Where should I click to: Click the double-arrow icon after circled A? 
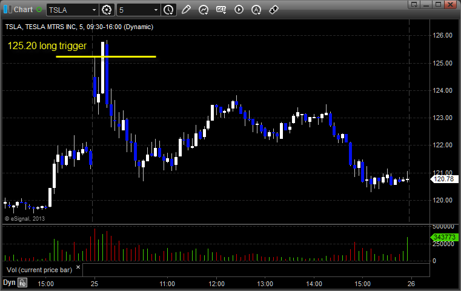click(274, 10)
